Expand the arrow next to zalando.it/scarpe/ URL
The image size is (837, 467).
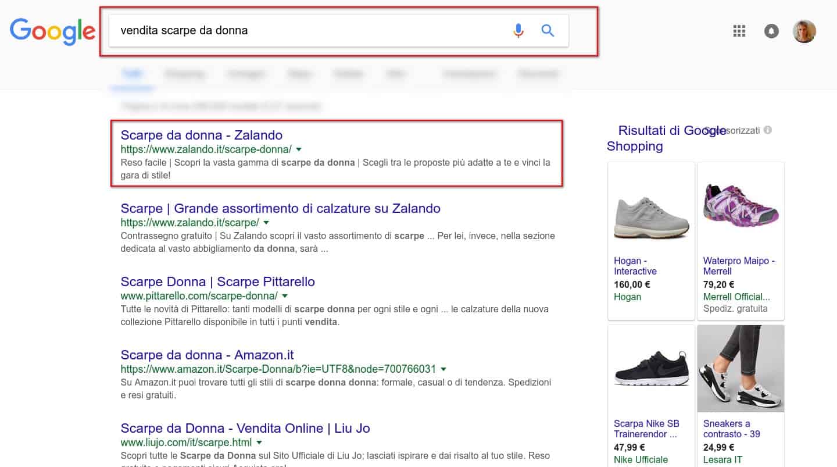(x=266, y=223)
